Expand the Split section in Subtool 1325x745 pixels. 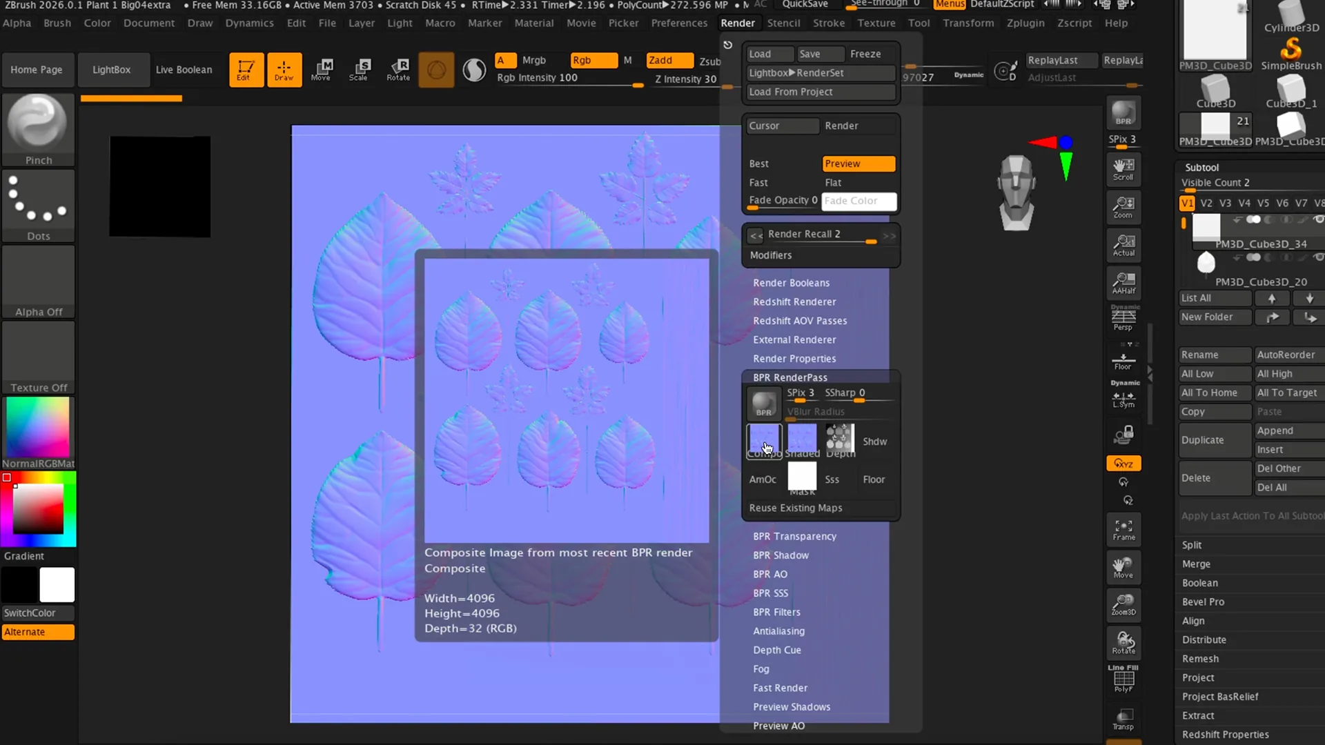pyautogui.click(x=1192, y=545)
